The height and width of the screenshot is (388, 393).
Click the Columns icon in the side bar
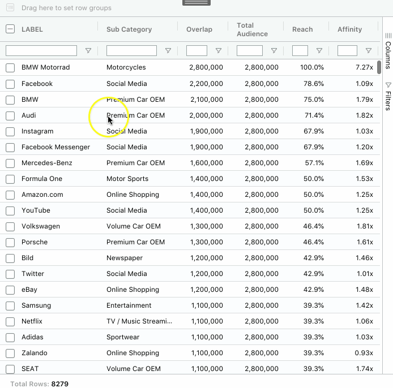click(x=388, y=36)
